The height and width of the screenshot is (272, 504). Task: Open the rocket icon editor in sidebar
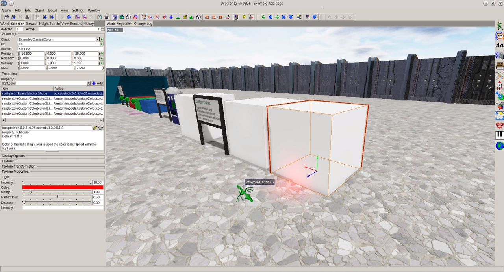tap(499, 85)
